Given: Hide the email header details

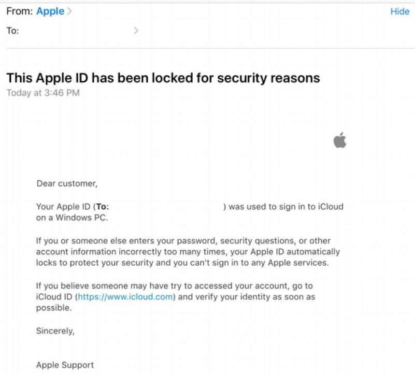Looking at the screenshot, I should point(399,11).
